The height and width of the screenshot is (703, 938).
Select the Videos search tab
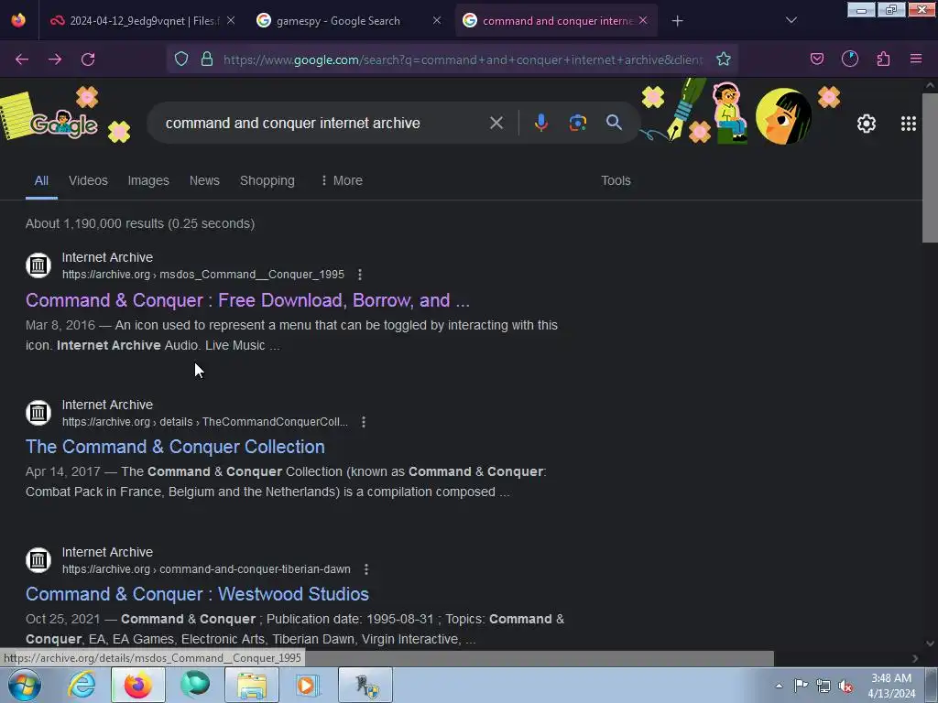[x=88, y=180]
